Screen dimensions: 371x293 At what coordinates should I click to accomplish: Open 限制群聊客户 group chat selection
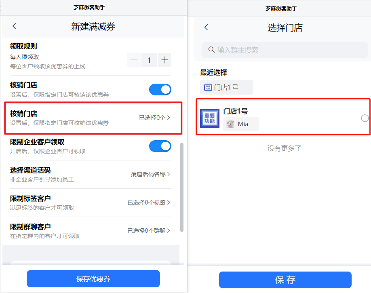91,231
